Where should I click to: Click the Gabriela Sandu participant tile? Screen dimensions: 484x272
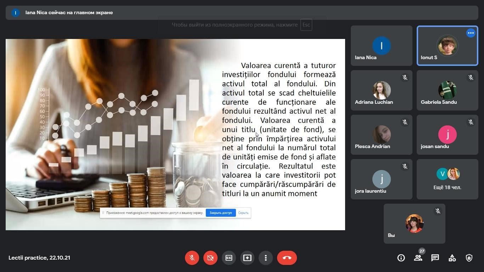pyautogui.click(x=447, y=90)
